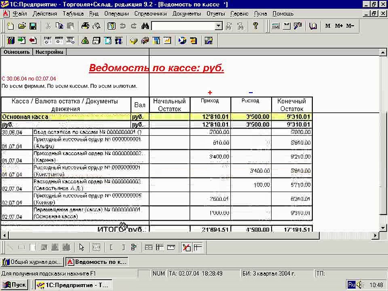Open the Отчеты menu
The width and height of the screenshot is (388, 291).
tap(216, 14)
